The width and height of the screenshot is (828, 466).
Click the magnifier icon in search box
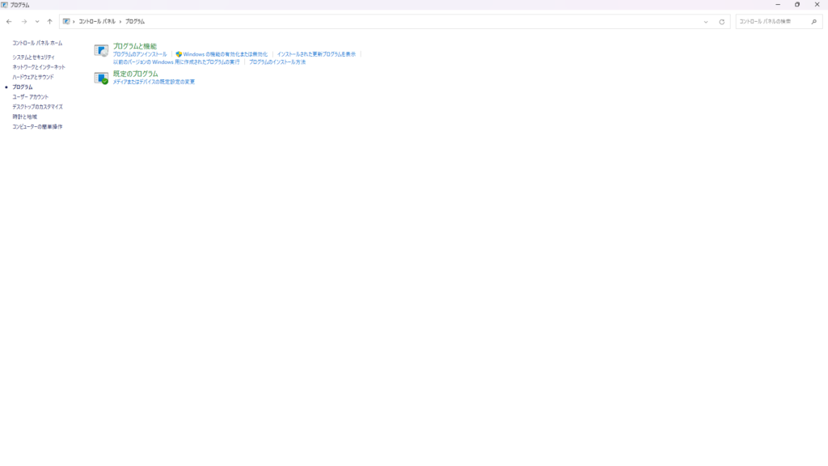(813, 22)
